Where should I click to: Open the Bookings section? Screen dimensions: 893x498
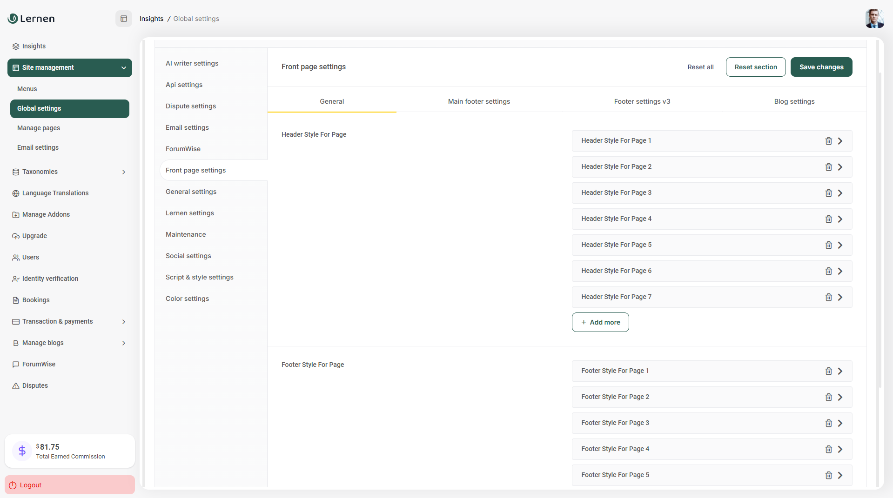[x=35, y=300]
